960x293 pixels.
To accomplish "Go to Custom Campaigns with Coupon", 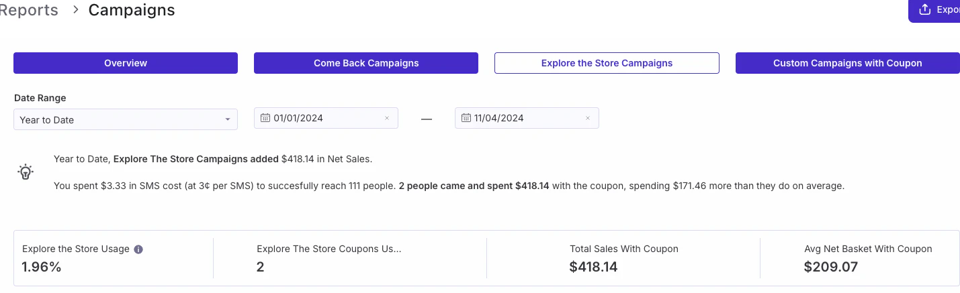I will pos(847,63).
